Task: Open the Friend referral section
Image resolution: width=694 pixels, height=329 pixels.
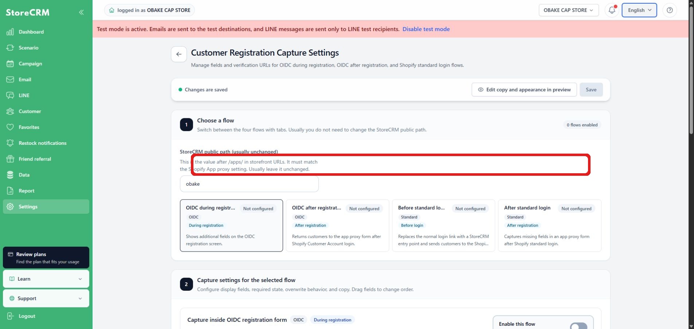Action: [x=46, y=159]
